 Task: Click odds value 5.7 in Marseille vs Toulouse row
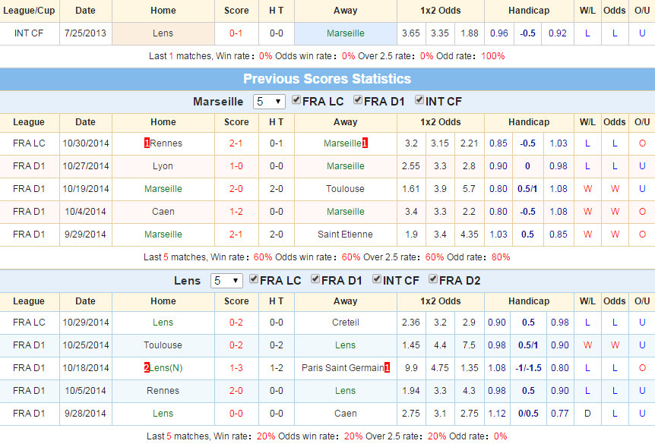[x=469, y=189]
